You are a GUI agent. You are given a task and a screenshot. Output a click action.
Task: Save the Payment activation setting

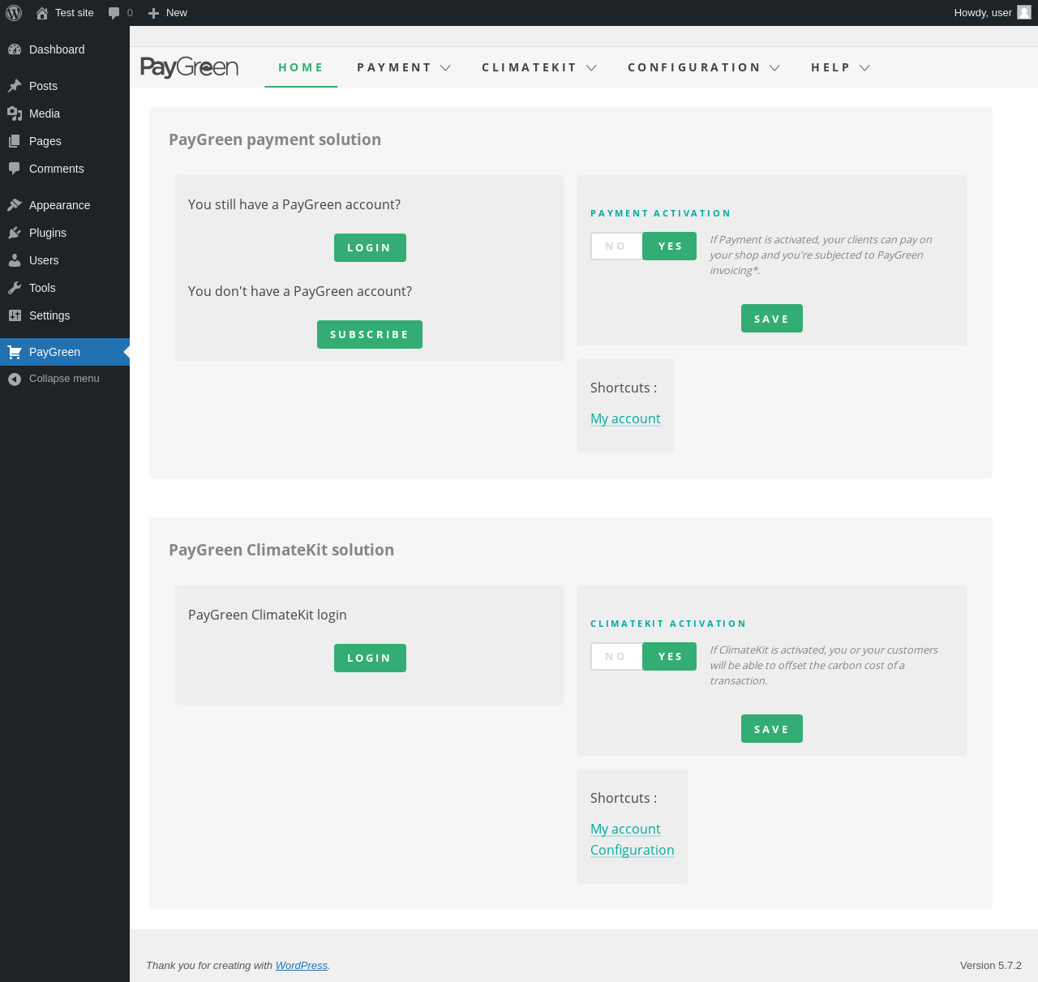pyautogui.click(x=772, y=319)
